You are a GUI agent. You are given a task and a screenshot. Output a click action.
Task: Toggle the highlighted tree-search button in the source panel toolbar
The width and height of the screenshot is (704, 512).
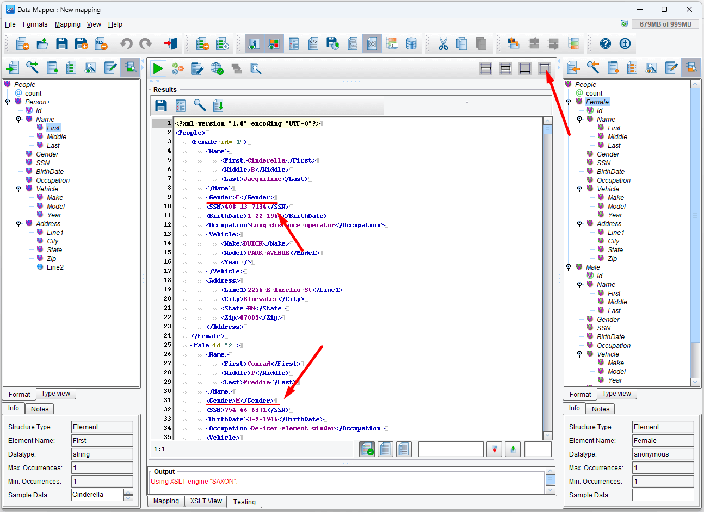[130, 67]
